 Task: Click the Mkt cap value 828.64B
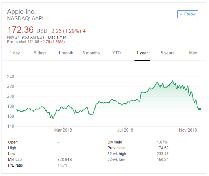[x=65, y=160]
